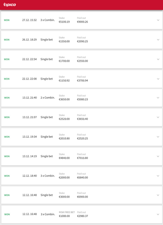Click the €9000.26 paid out amount
163x225 pixels.
click(x=82, y=22)
